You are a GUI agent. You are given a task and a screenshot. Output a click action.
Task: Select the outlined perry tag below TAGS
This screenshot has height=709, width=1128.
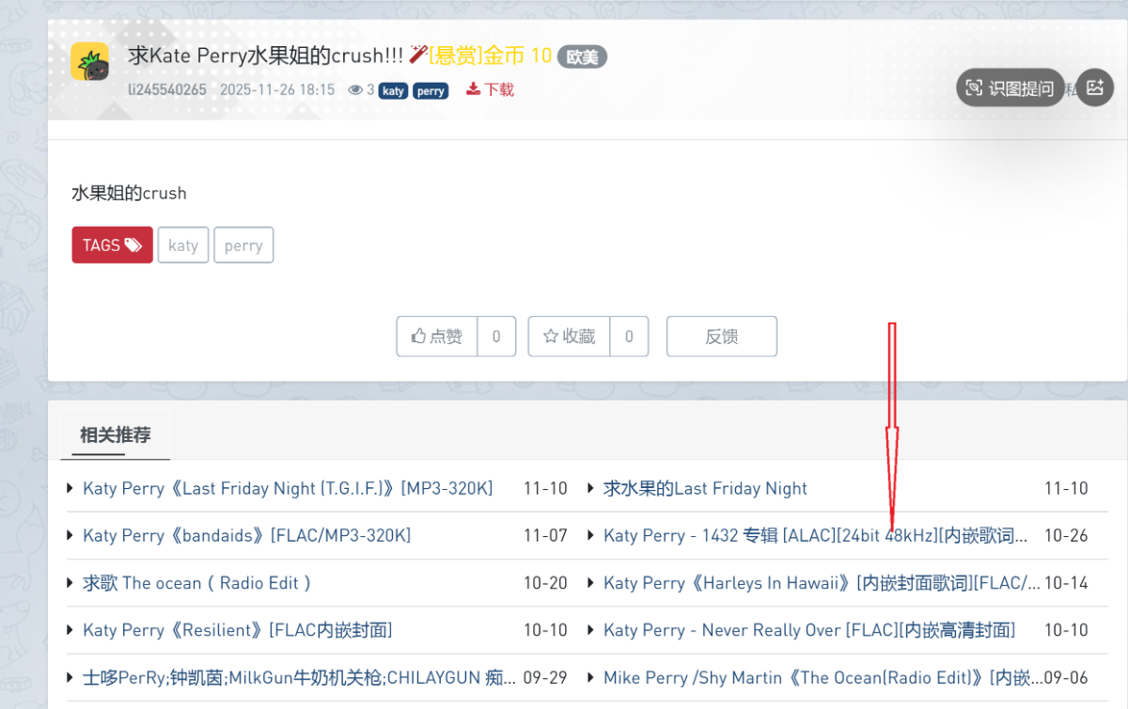coord(243,244)
